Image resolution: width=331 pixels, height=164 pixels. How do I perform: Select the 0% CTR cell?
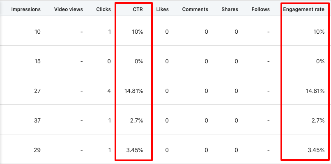139,62
